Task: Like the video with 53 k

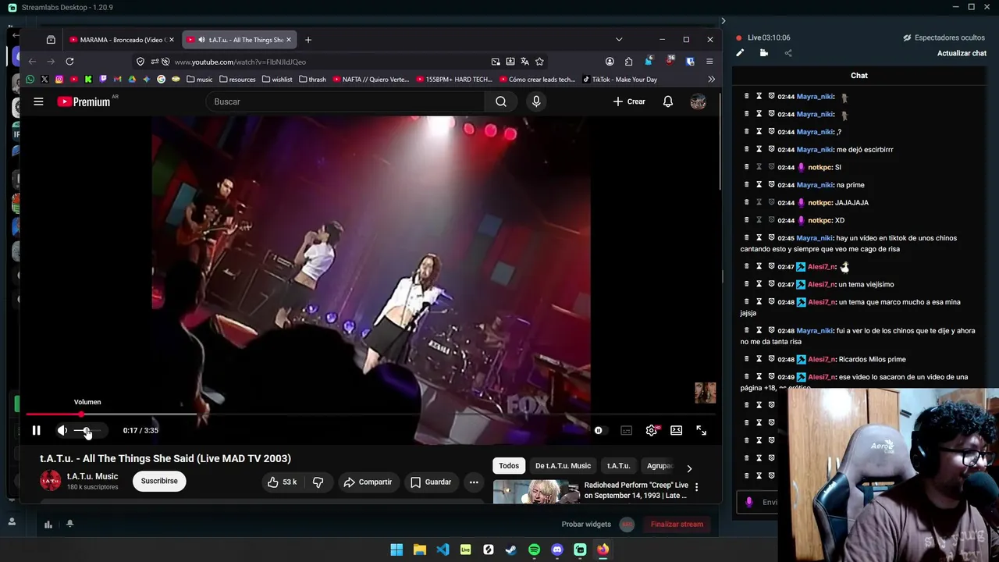Action: [x=282, y=482]
